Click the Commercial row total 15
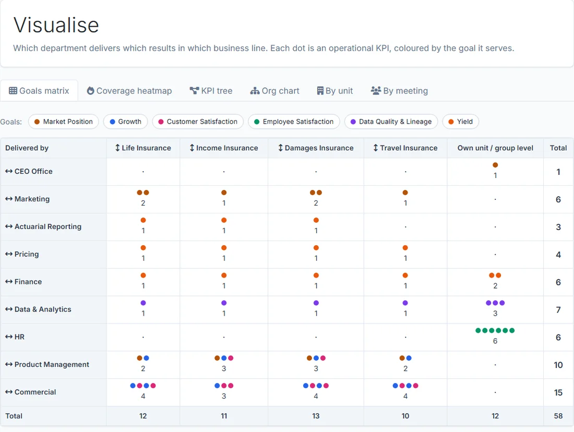The image size is (574, 432). click(558, 392)
